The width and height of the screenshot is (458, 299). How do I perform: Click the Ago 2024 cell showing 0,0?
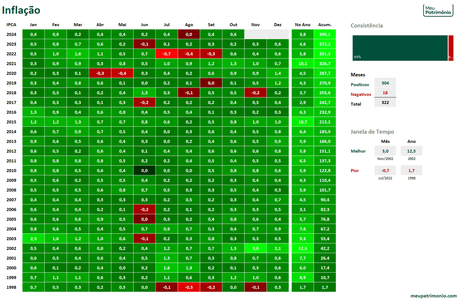189,34
